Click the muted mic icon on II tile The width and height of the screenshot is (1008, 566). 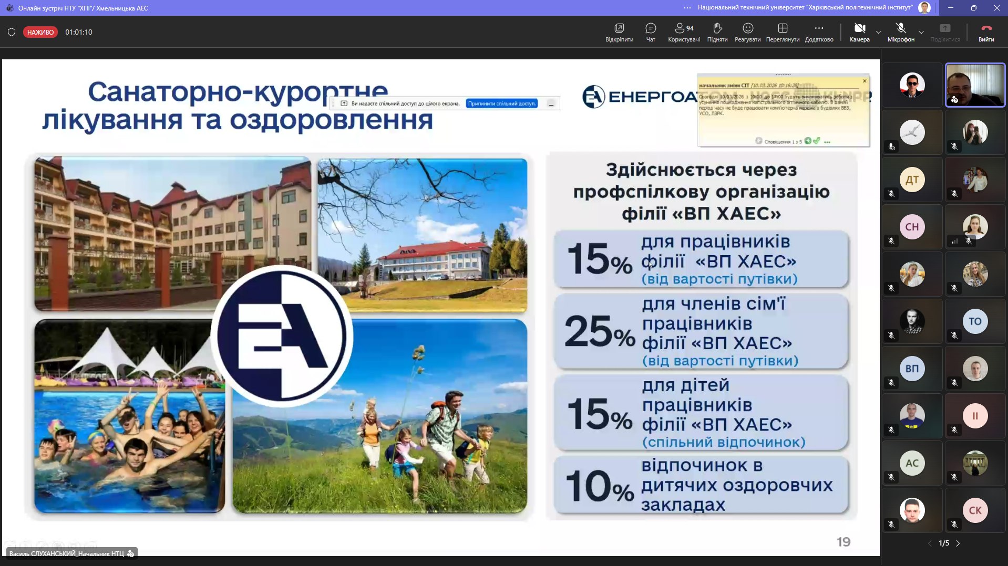pos(954,430)
